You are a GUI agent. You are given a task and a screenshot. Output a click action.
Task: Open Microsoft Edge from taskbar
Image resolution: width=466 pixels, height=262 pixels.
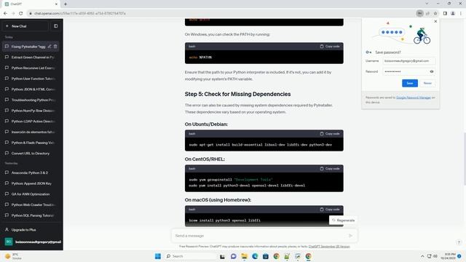point(255,256)
